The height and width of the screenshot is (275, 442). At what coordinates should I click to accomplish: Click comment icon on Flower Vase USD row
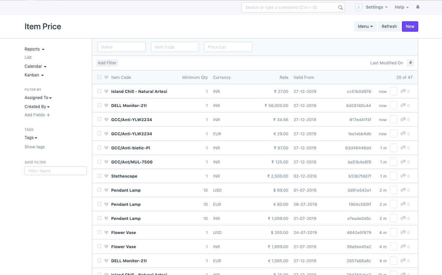tap(403, 233)
